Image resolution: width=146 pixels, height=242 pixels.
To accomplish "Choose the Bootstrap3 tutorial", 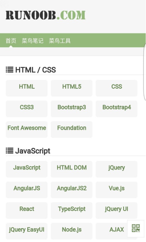I will pos(72,109).
